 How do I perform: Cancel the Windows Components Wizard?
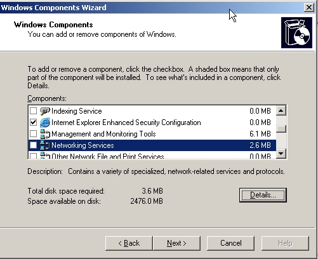[230, 243]
